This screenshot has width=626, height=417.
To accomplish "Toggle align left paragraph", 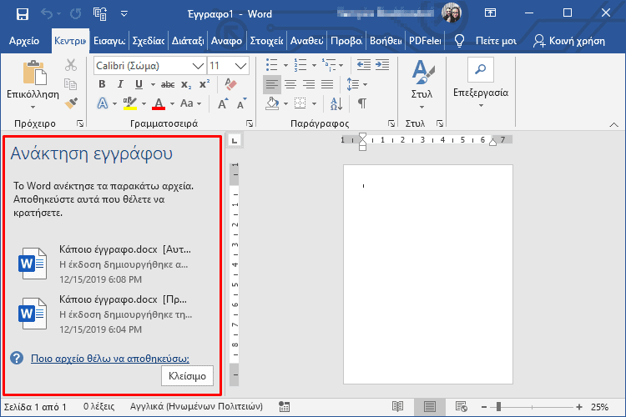I will 272,84.
